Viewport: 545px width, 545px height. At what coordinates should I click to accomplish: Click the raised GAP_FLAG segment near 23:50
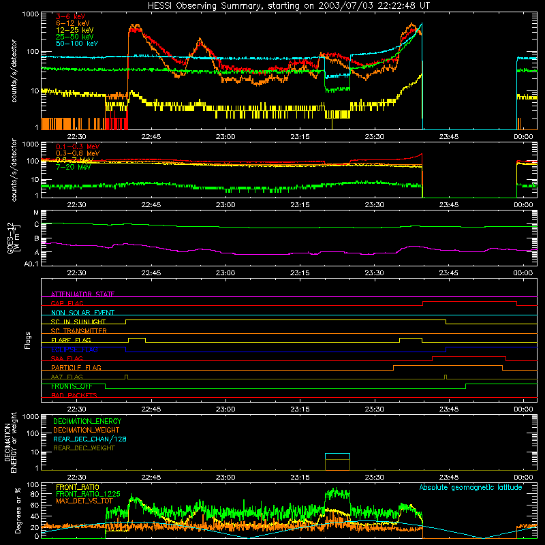point(469,303)
